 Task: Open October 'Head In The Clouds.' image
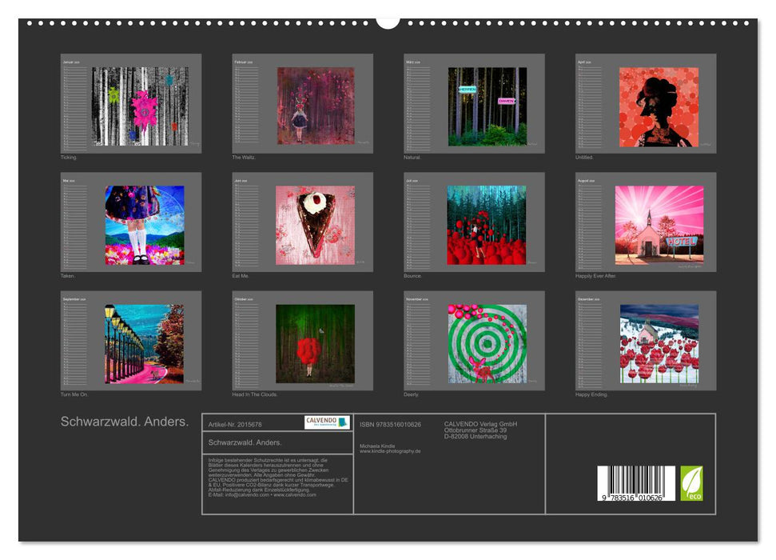tap(315, 343)
